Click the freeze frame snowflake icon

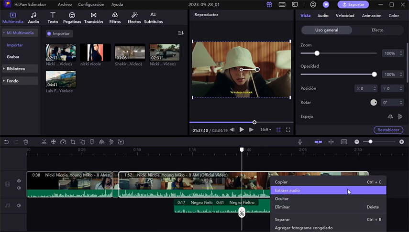(53, 142)
